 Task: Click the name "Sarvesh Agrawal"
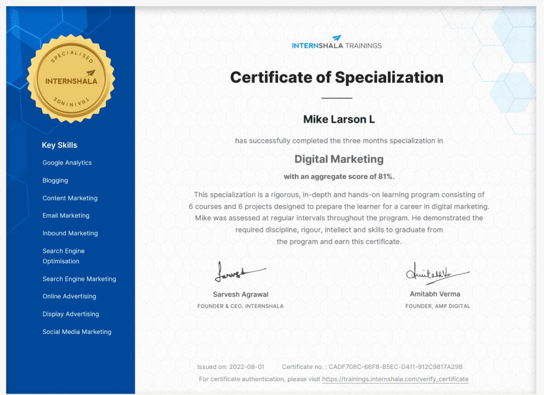click(241, 295)
